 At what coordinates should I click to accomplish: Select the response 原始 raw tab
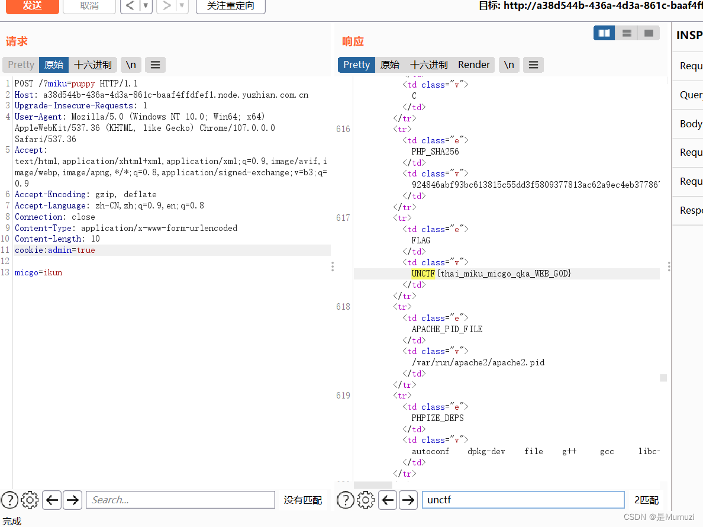pos(389,65)
